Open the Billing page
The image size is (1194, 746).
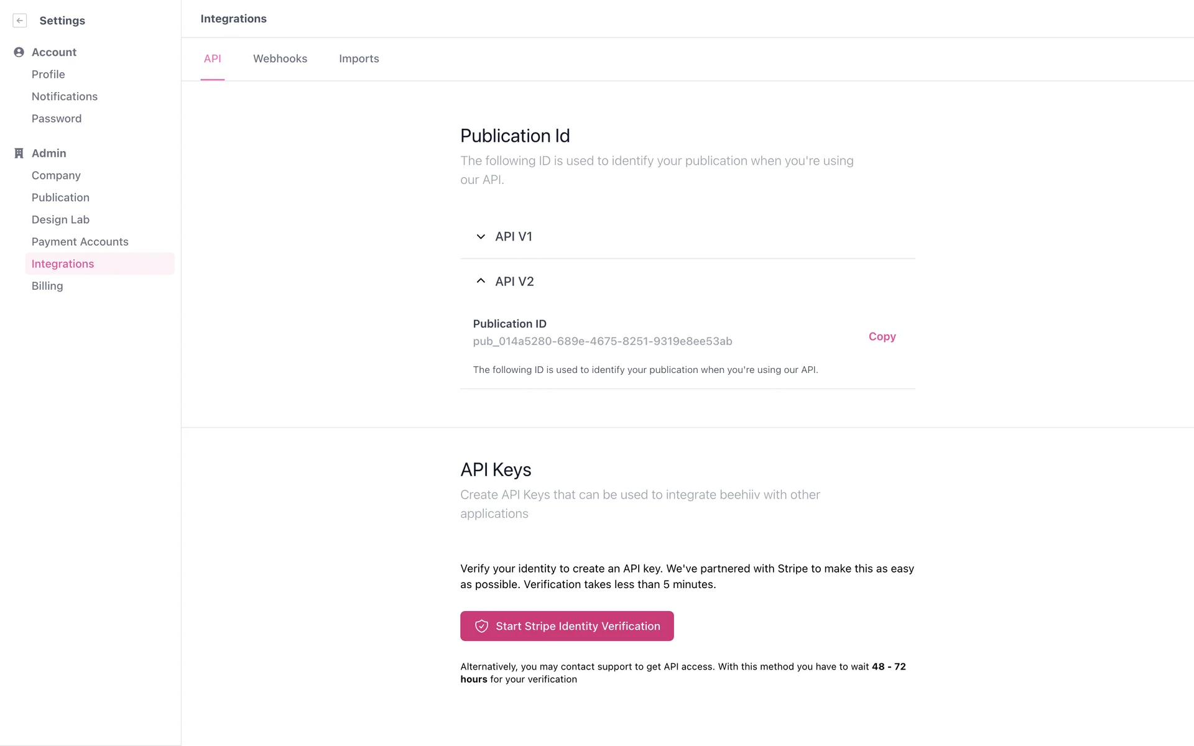[x=47, y=286]
